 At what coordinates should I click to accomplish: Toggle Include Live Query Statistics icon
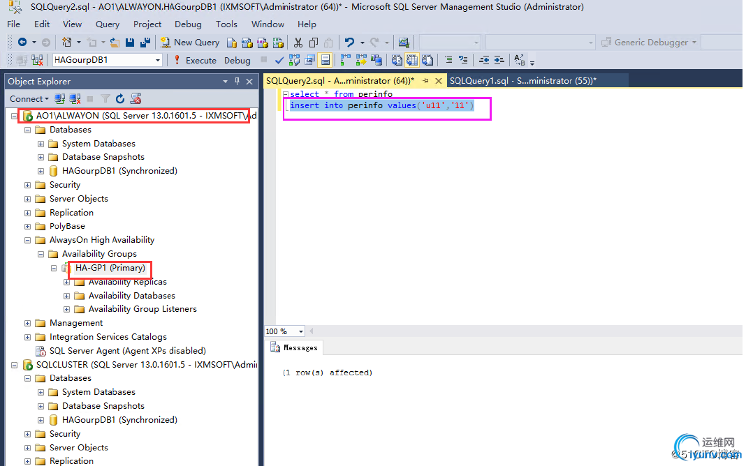(361, 60)
